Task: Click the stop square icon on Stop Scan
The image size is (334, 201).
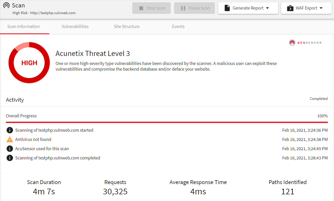Action: (141, 8)
